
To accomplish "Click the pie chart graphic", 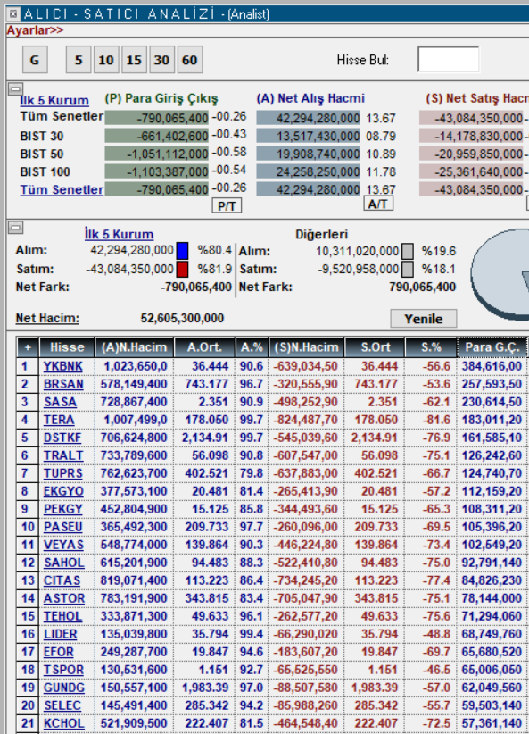I will [500, 274].
